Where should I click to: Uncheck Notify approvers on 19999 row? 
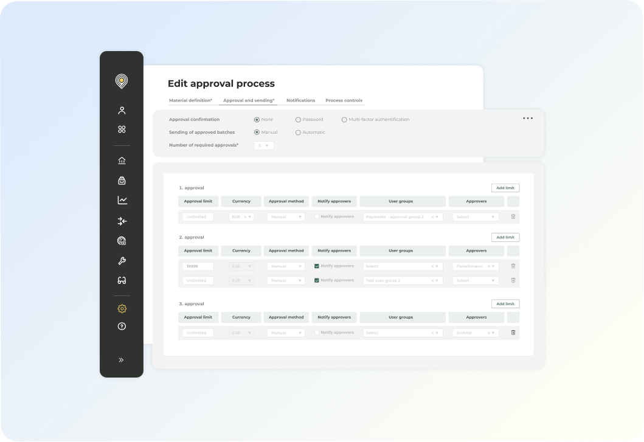click(x=317, y=266)
